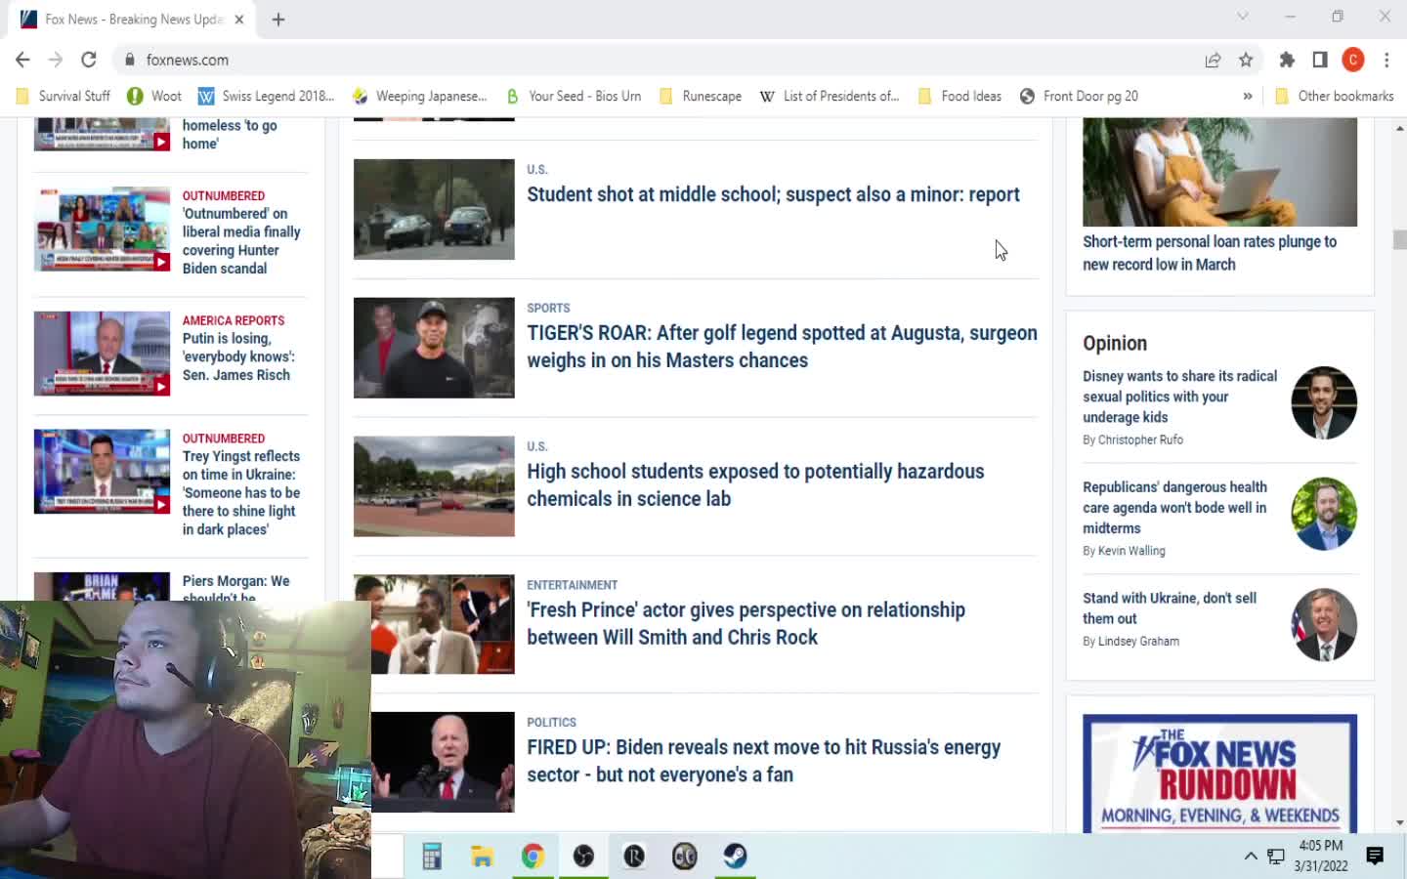Open Outnumbered Hunter Biden scandal video link
Screen dimensions: 1407x879
[x=241, y=240]
